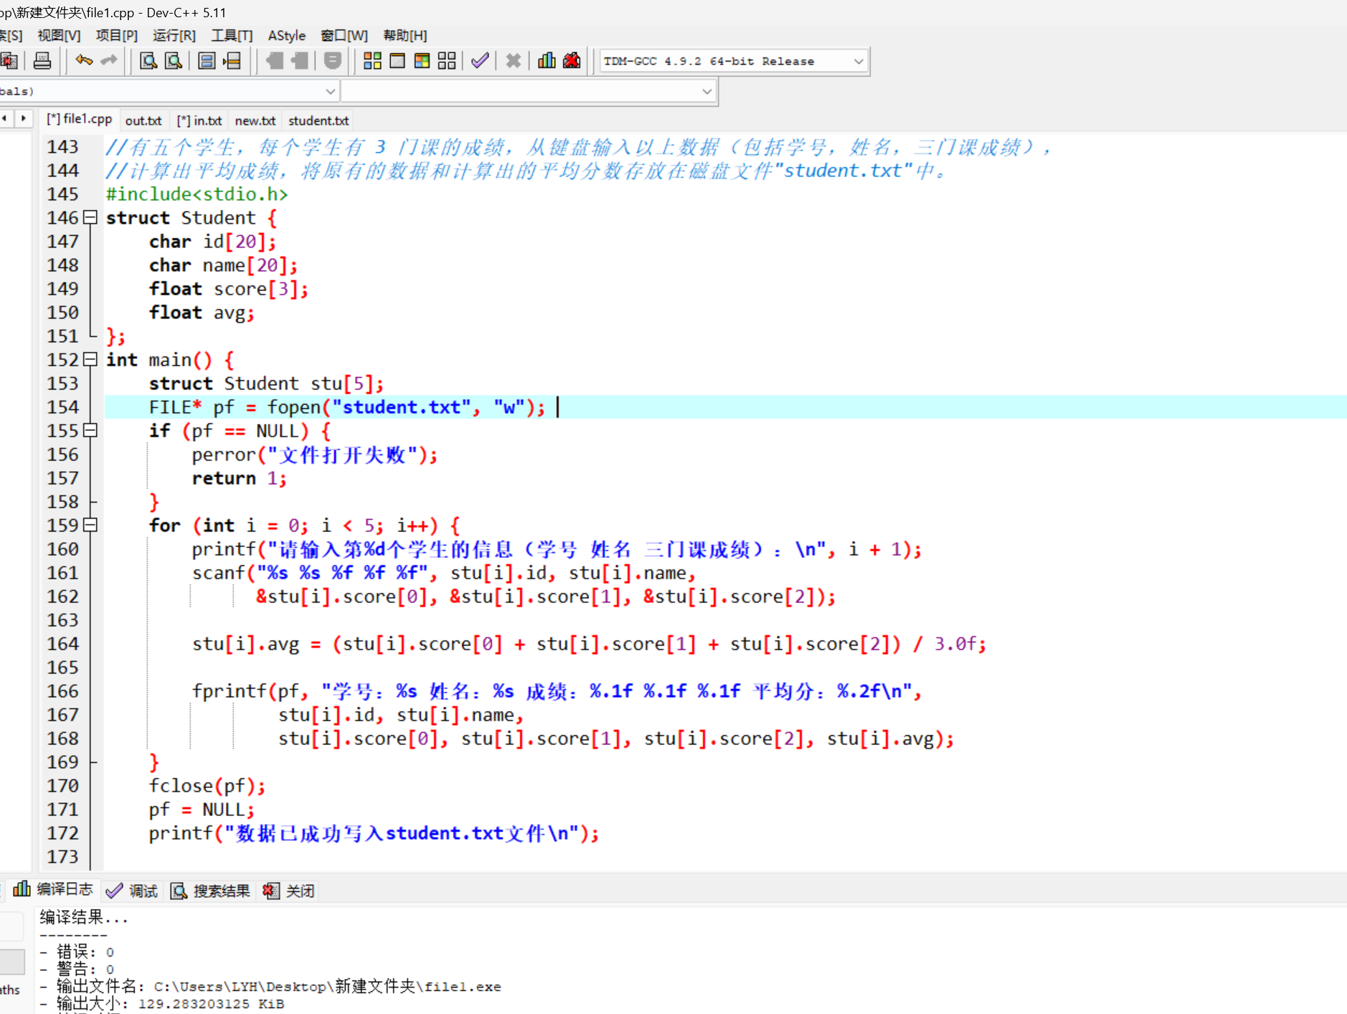Click the Print toolbar icon

[42, 61]
